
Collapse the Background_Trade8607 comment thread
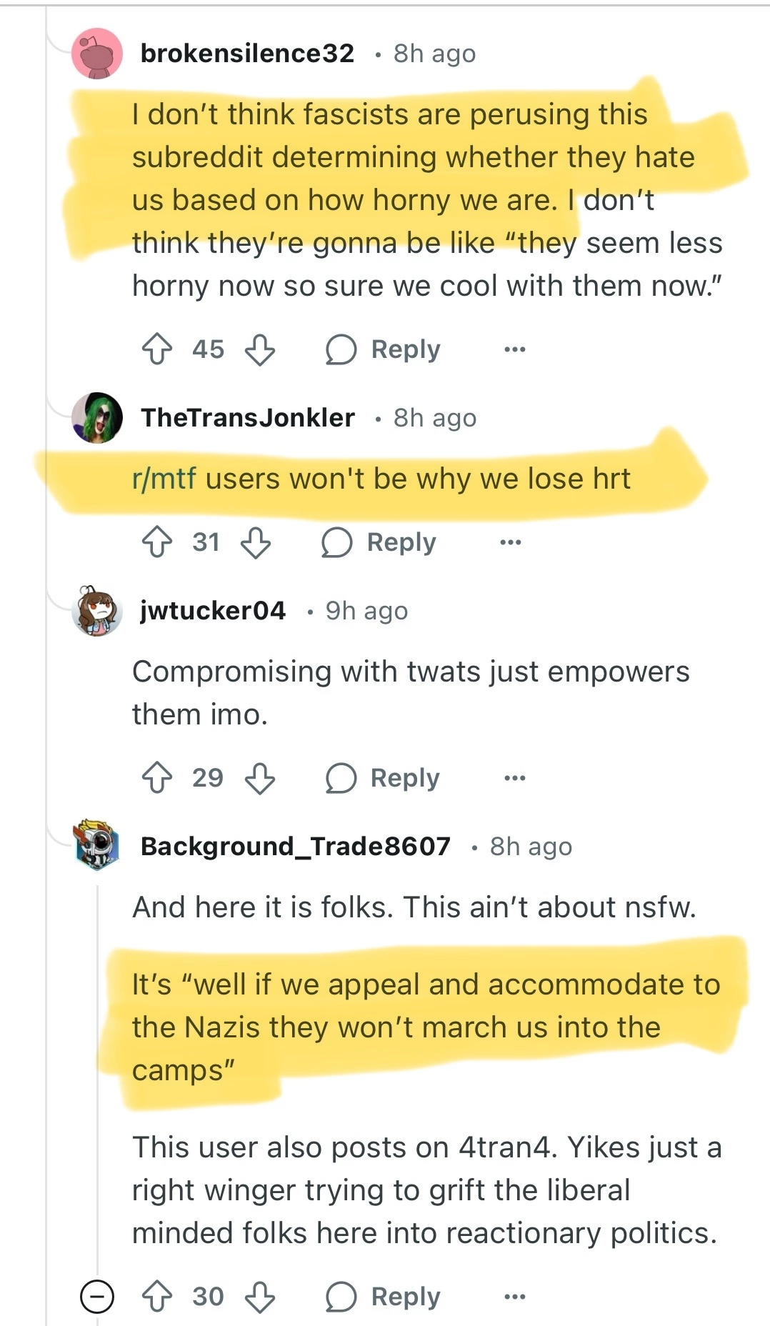click(96, 1297)
